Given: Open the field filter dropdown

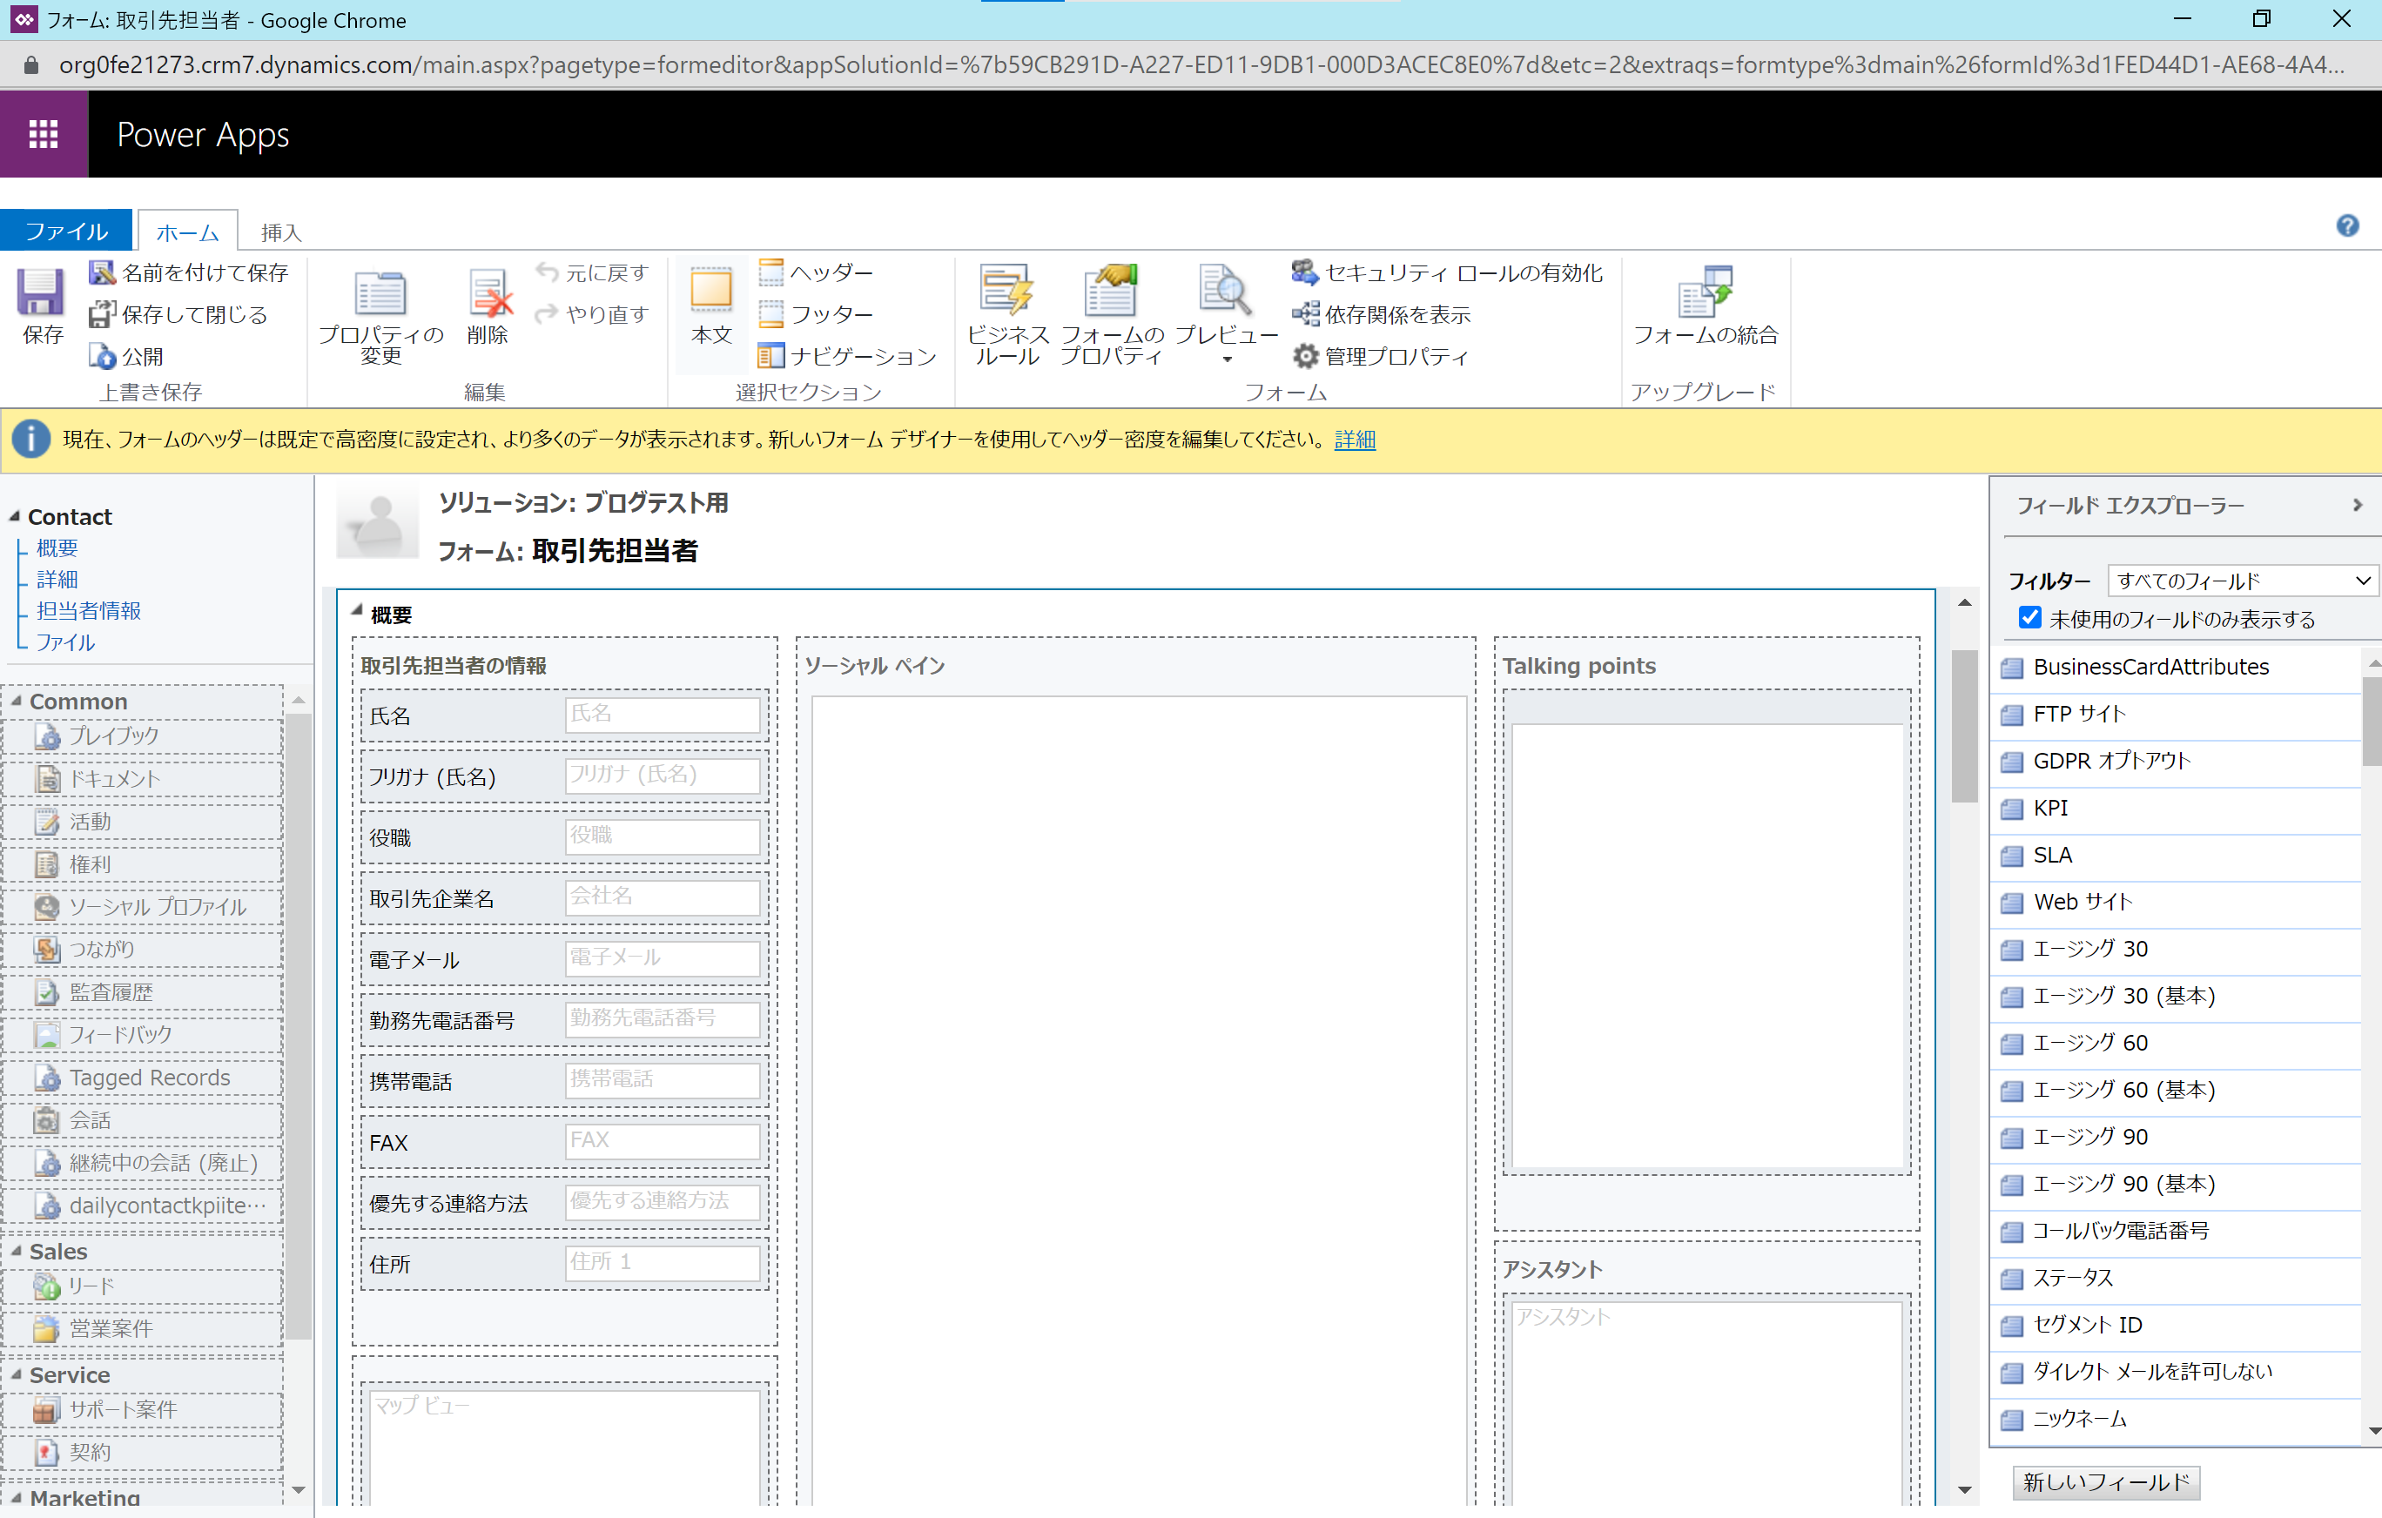Looking at the screenshot, I should (2242, 581).
